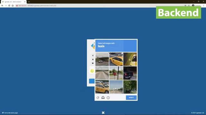
Task: Click the VERIFY button
Action: 131,98
